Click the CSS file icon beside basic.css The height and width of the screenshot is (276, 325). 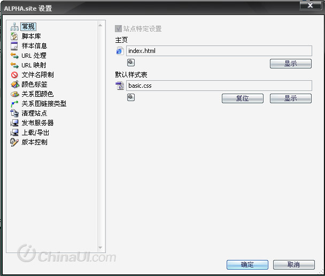point(120,86)
